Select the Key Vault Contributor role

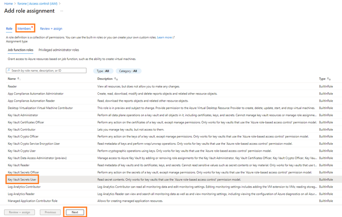[21, 129]
